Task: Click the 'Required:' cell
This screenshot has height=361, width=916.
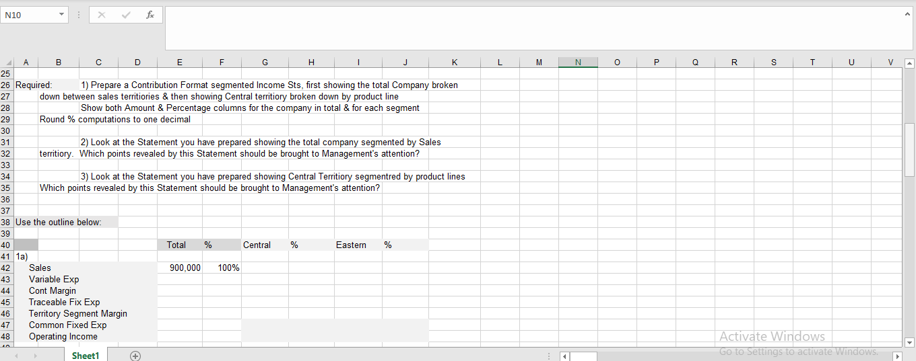Action: tap(34, 85)
